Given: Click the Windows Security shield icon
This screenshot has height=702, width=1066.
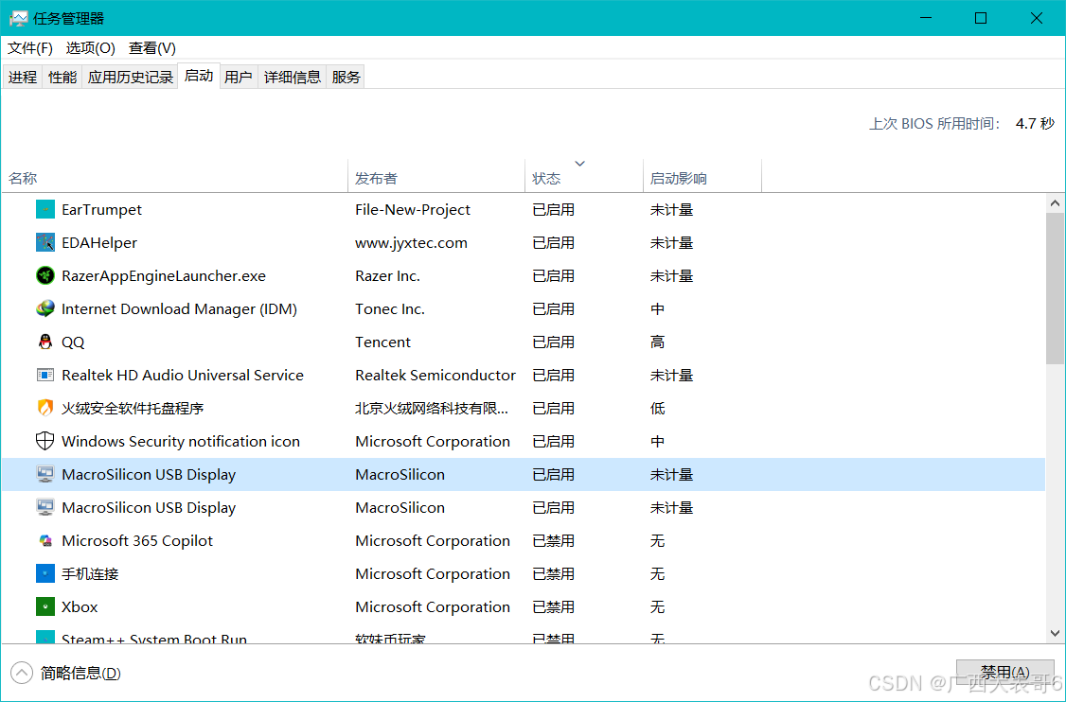Looking at the screenshot, I should [x=44, y=441].
